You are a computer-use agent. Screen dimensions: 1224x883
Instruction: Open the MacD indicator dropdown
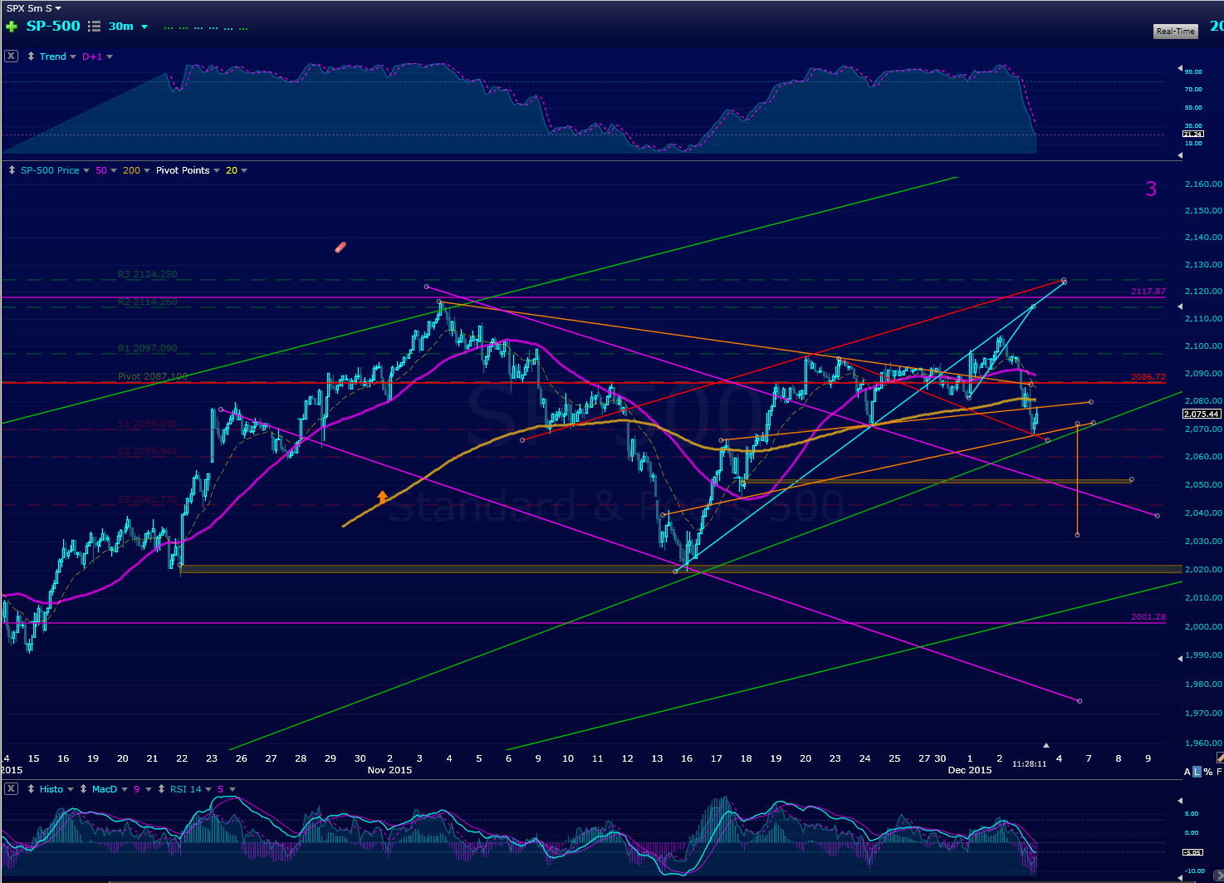pos(125,790)
